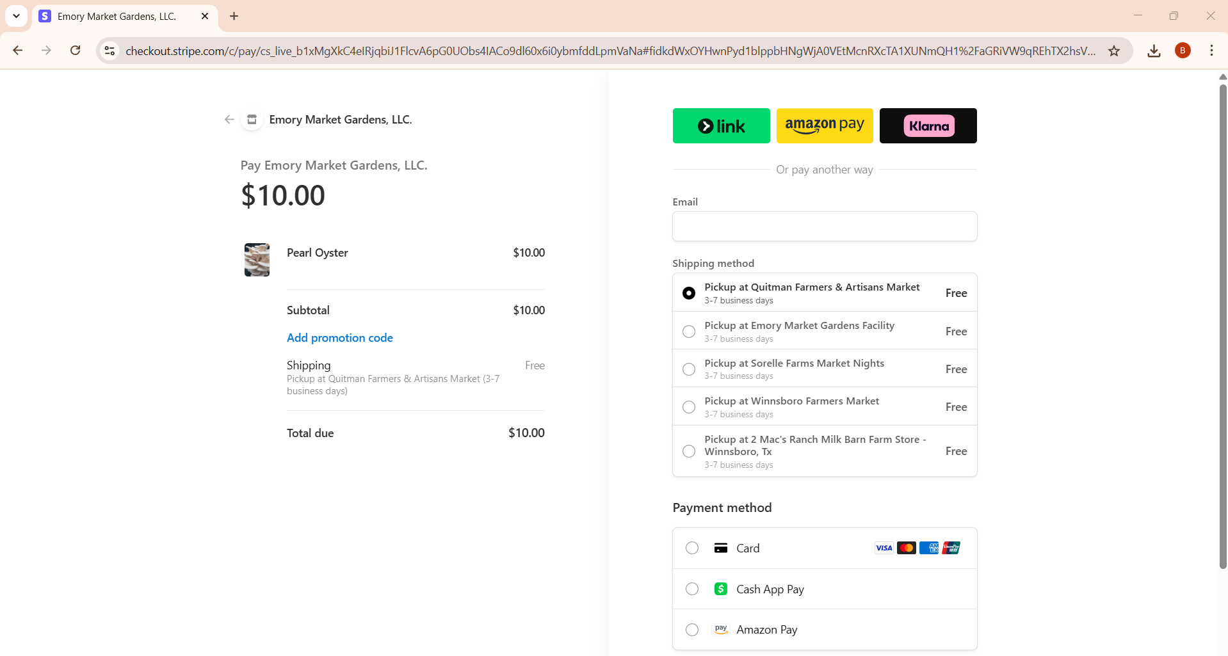Pay with the Klarna button
The image size is (1228, 656).
[928, 125]
